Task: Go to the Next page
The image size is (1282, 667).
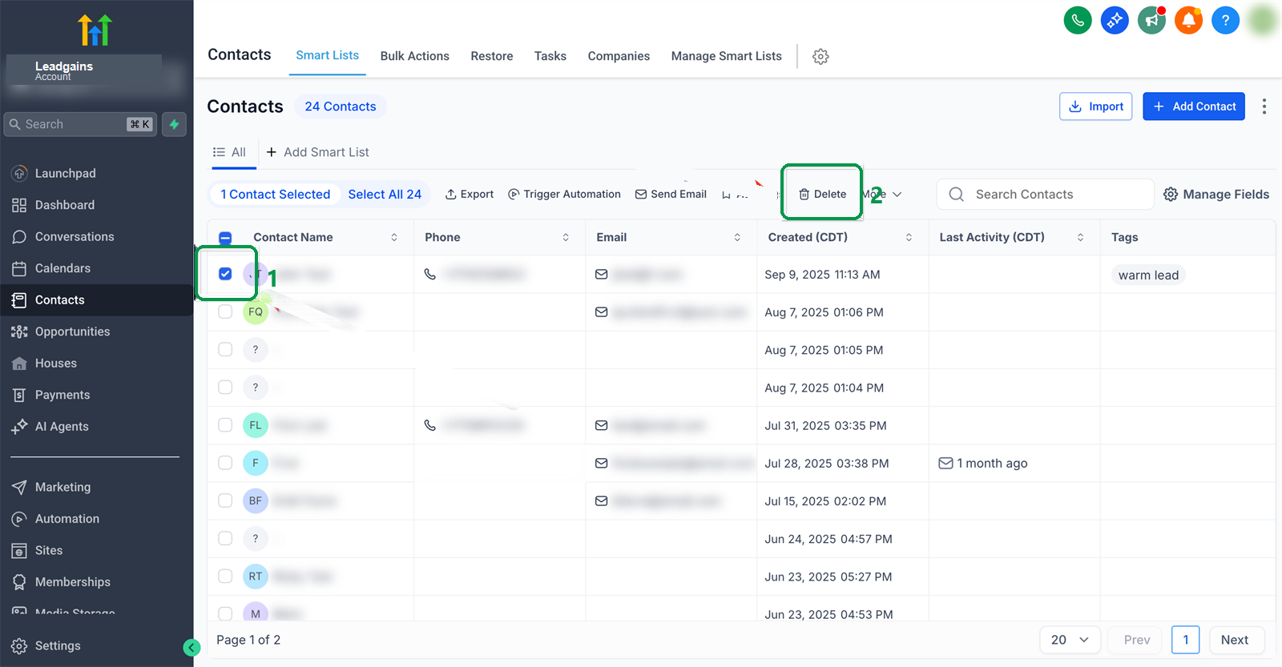Action: tap(1235, 640)
